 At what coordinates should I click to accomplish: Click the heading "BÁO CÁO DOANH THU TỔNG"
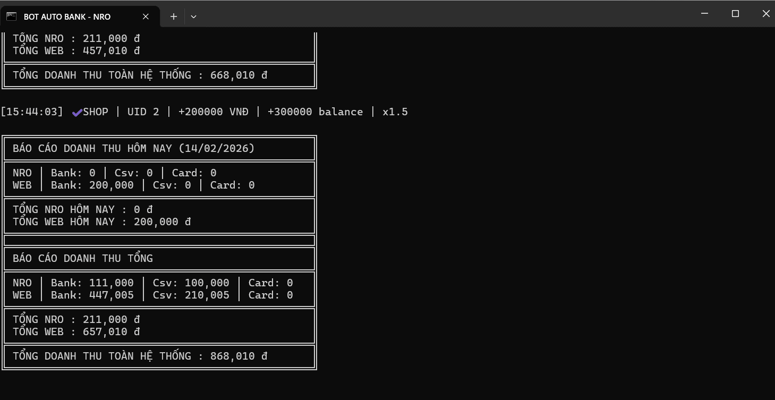83,258
